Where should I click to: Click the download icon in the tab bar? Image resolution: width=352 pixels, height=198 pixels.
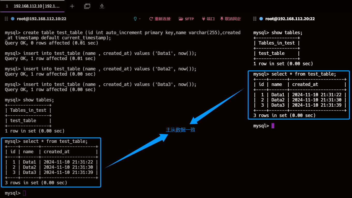pos(102,6)
